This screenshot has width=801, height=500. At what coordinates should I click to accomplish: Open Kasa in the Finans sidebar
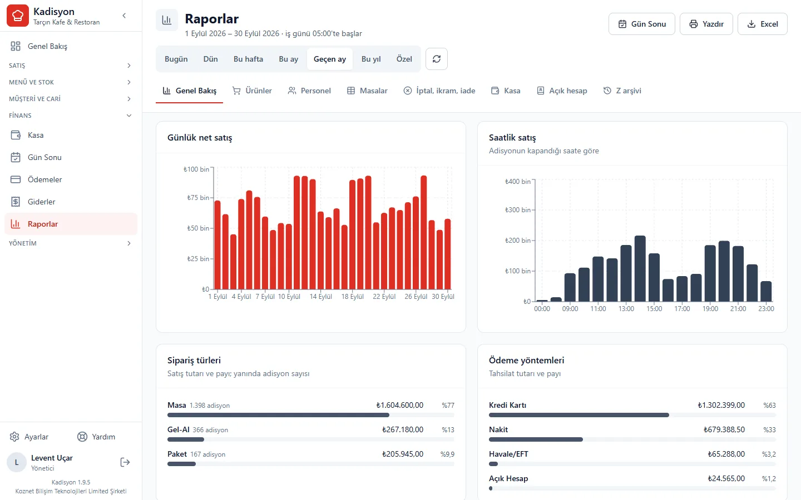point(71,135)
